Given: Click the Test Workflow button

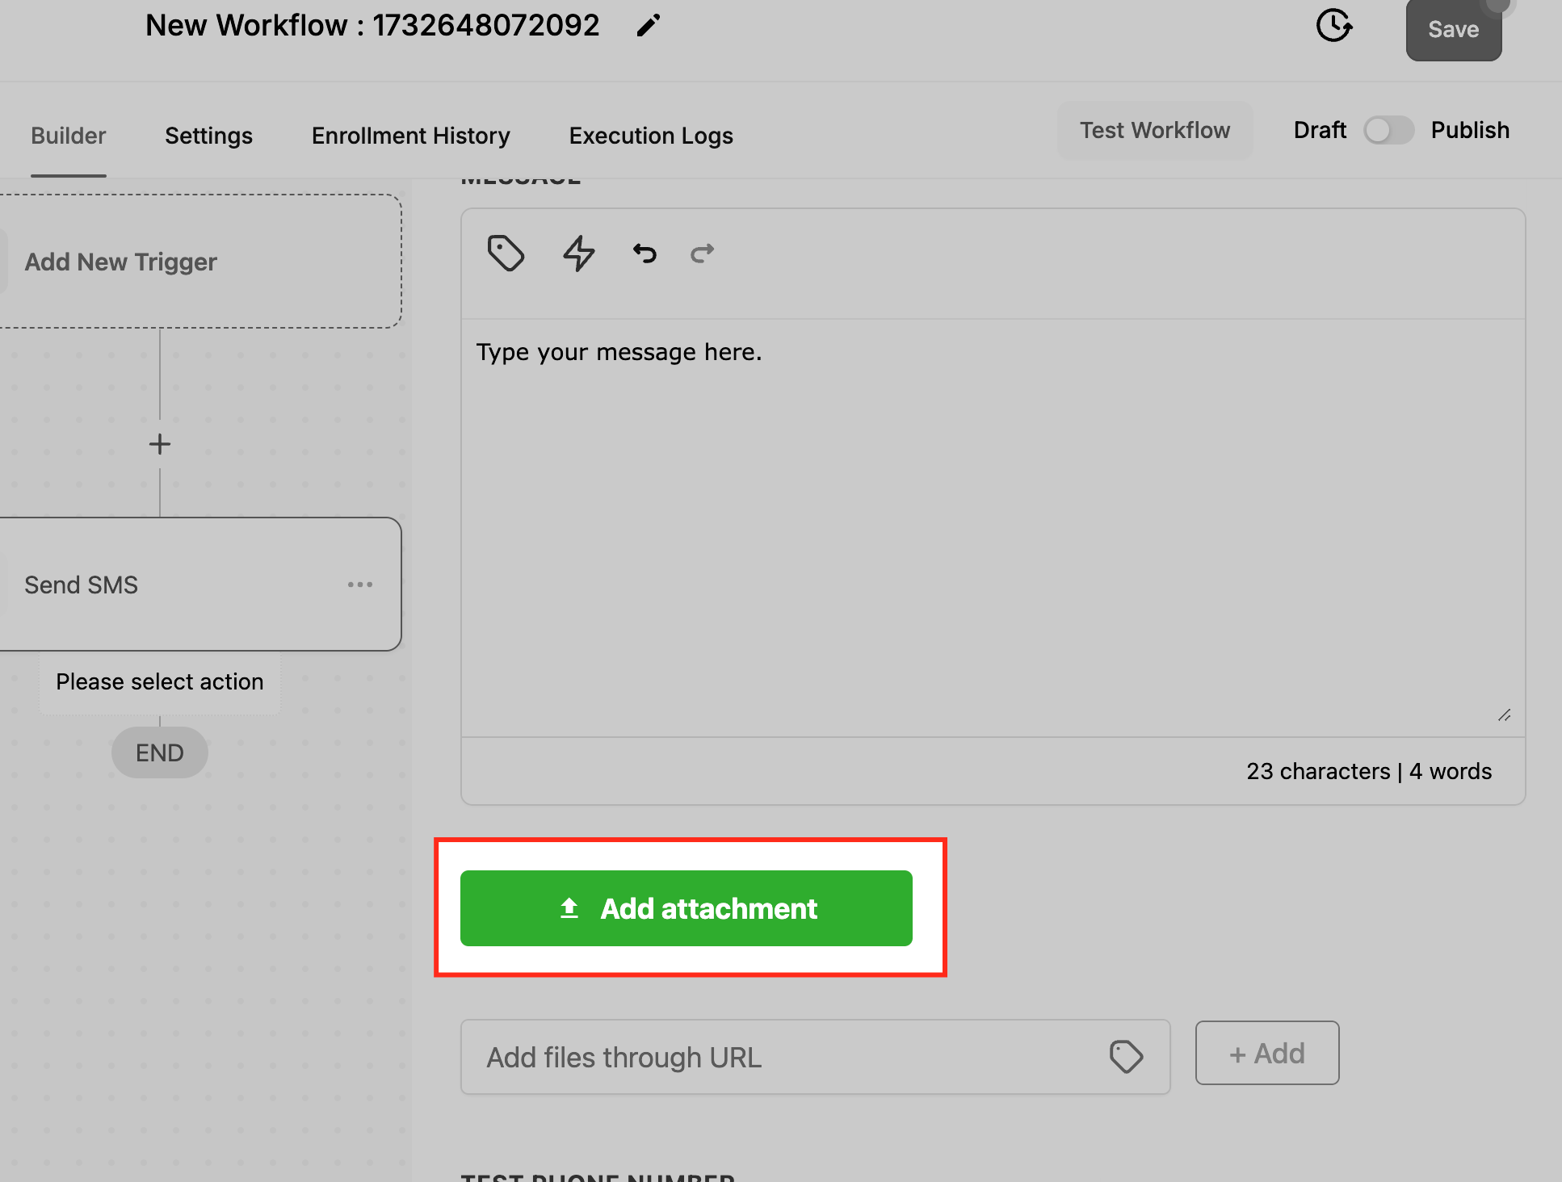Looking at the screenshot, I should (x=1155, y=130).
